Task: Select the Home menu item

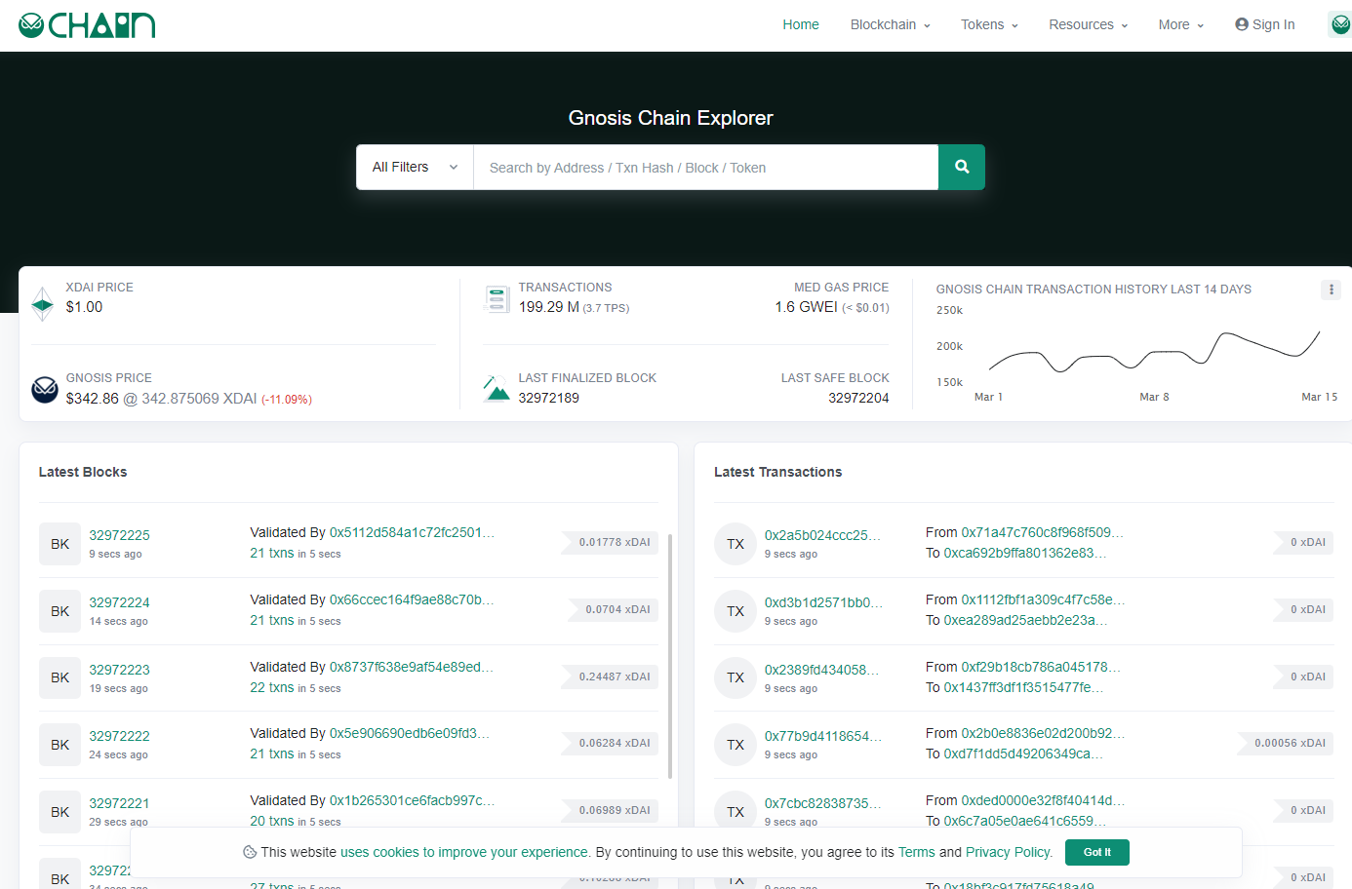Action: [x=800, y=24]
